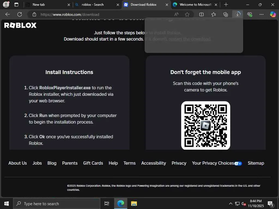Go back with the back arrow
This screenshot has width=279, height=209.
pyautogui.click(x=7, y=14)
